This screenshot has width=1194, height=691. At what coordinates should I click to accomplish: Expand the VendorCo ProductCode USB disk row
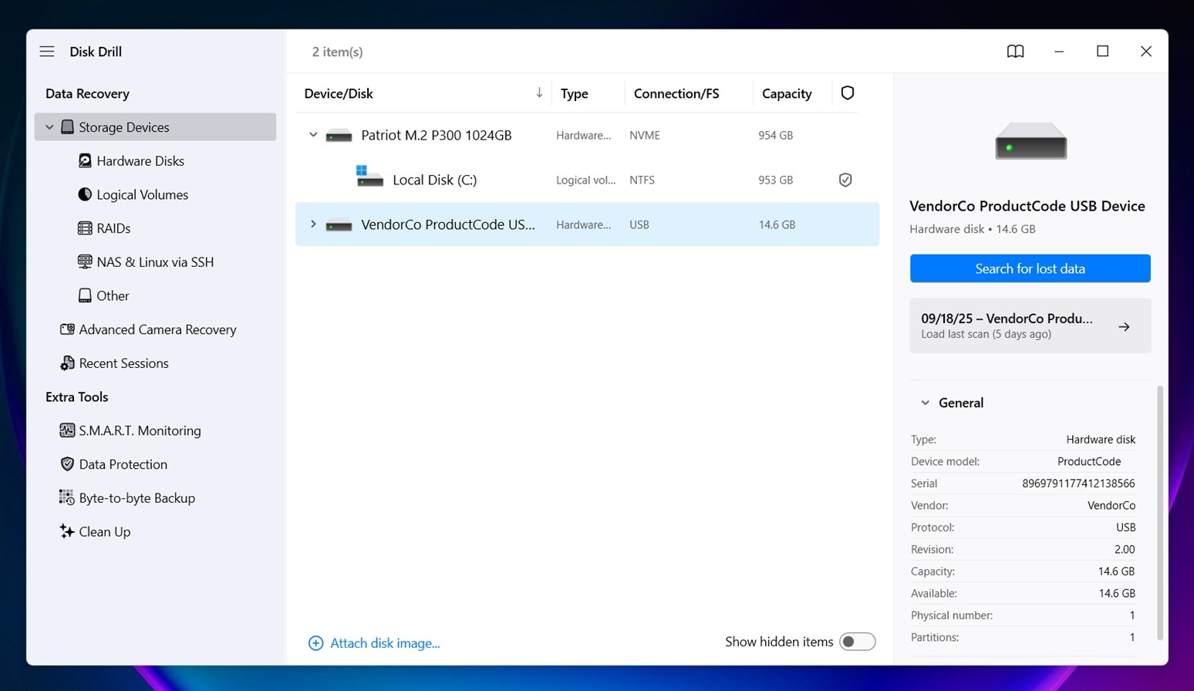click(x=313, y=224)
